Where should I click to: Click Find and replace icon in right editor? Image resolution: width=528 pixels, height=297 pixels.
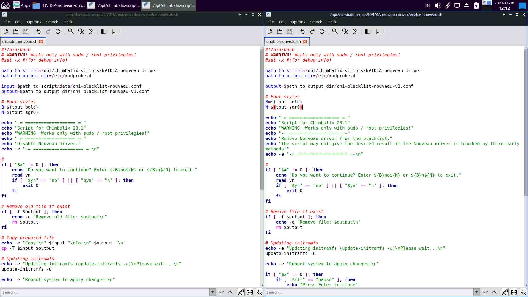pyautogui.click(x=345, y=31)
